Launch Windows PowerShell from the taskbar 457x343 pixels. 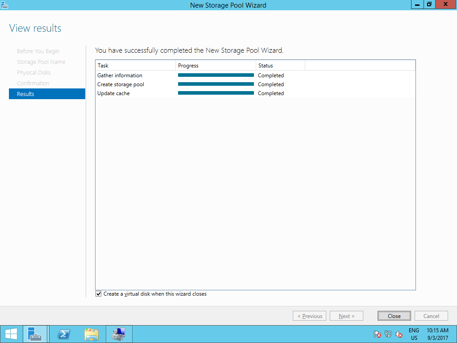click(63, 334)
